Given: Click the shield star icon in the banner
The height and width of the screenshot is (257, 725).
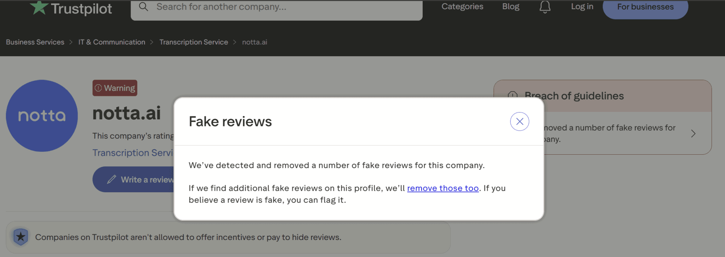Looking at the screenshot, I should 21,237.
